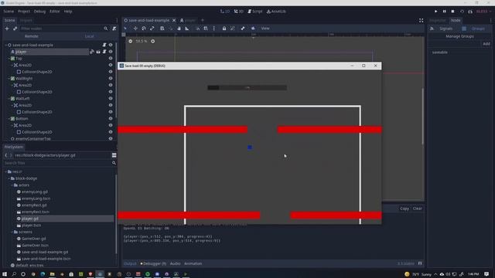Lock the selected node with padlock icon
495x278 pixels.
point(224,29)
